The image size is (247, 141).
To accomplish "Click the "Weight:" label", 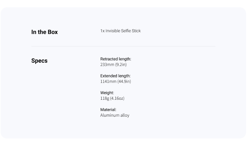I will [107, 93].
